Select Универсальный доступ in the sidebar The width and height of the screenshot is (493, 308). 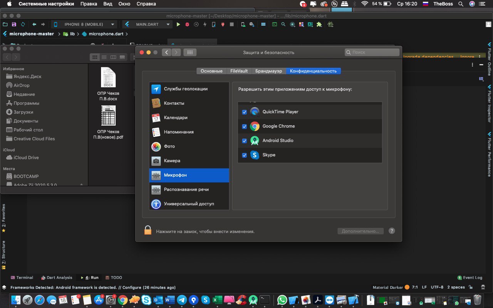click(189, 204)
